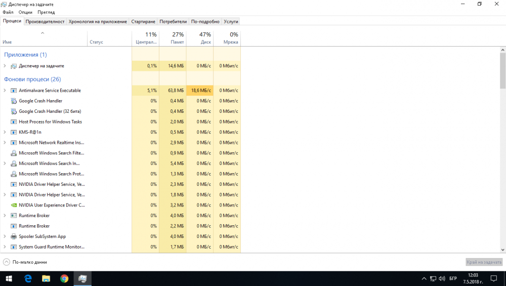Click the 18,6 МБ/с disk value
The image size is (506, 286).
point(201,91)
